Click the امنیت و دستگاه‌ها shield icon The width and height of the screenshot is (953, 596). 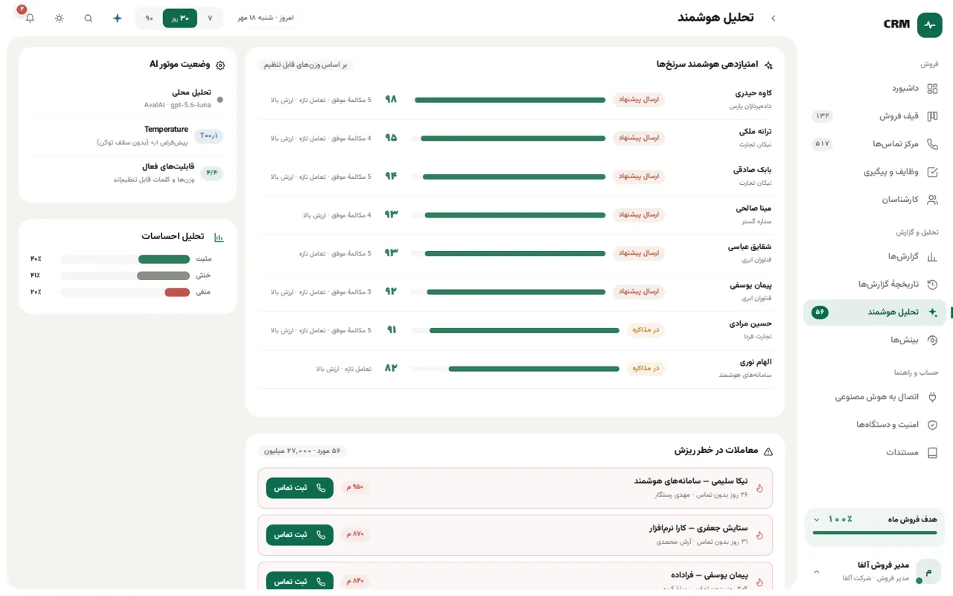click(x=932, y=425)
